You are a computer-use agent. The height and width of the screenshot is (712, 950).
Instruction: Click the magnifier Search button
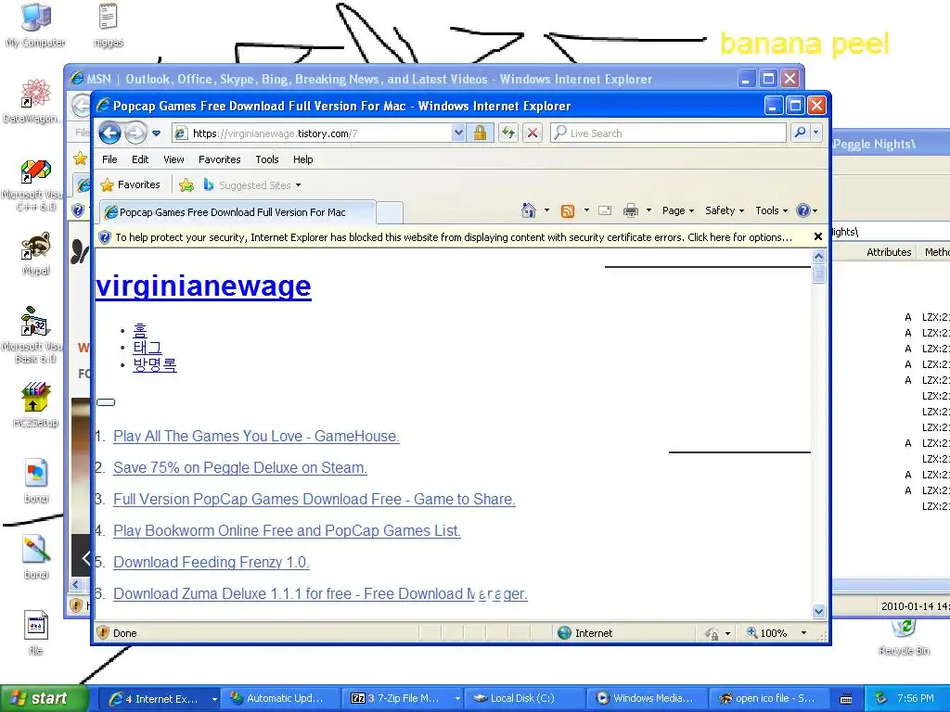800,133
